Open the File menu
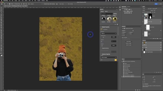Screen dimensions: 163x91 (x=10, y=1)
